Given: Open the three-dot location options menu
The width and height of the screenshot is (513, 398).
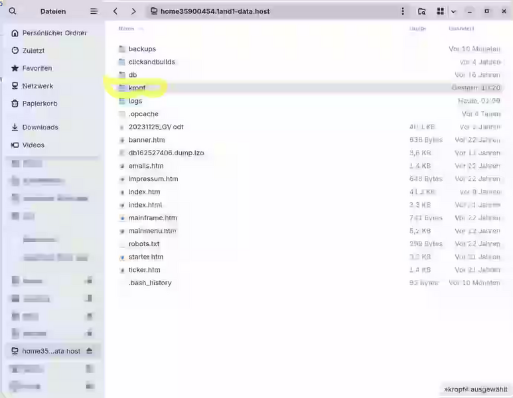Looking at the screenshot, I should [x=403, y=11].
